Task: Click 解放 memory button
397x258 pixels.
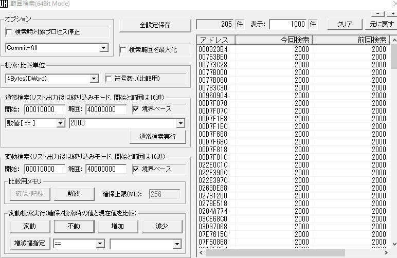Action: [x=74, y=194]
